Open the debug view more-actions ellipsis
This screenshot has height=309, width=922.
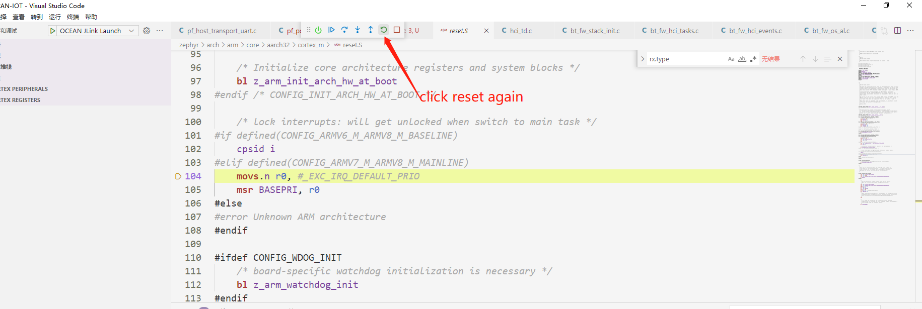coord(160,31)
